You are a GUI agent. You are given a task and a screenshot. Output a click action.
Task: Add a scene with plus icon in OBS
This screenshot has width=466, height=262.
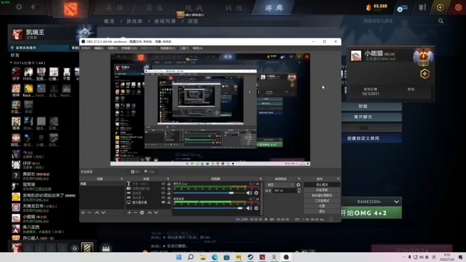pyautogui.click(x=83, y=213)
